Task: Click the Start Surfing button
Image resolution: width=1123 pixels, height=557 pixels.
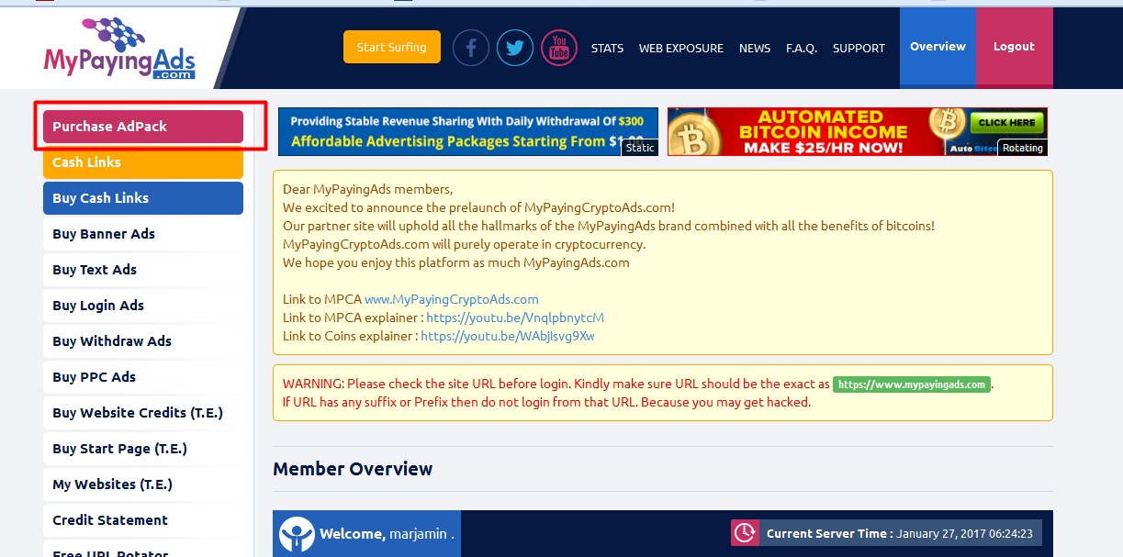Action: tap(392, 47)
